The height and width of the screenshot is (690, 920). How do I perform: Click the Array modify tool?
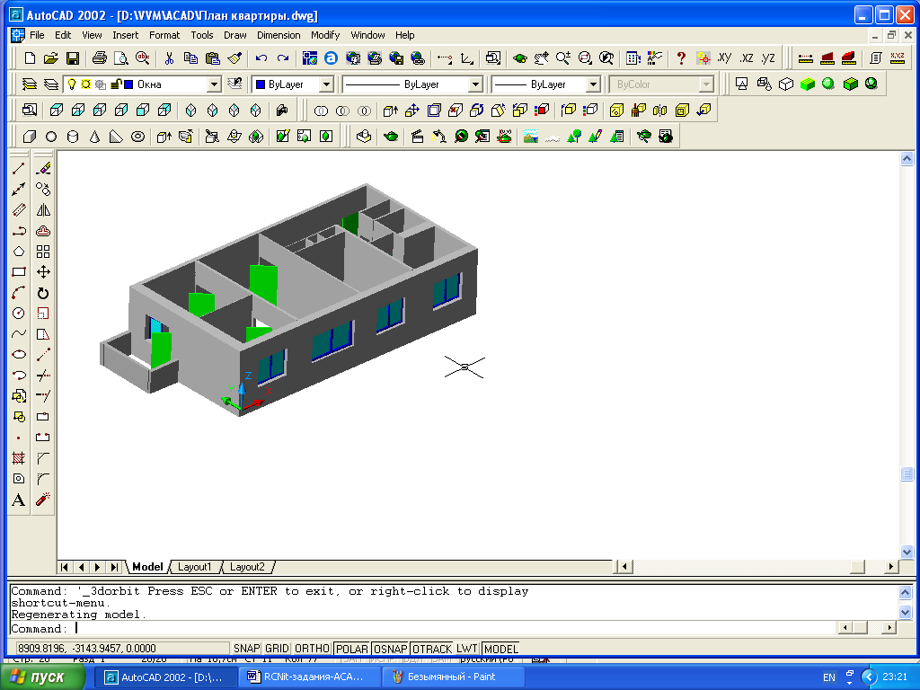[43, 252]
